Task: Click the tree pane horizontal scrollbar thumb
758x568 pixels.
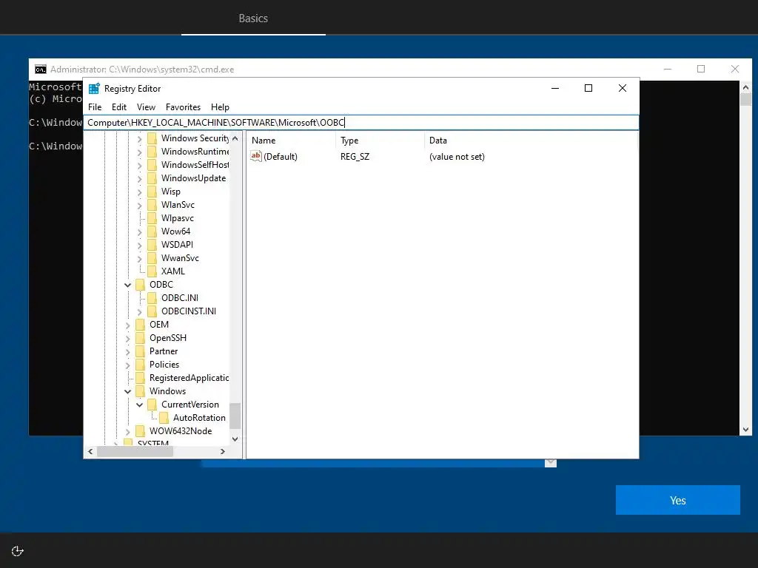Action: (135, 452)
